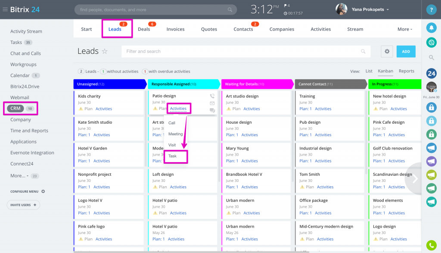Click the purple megaphone icon in right panel
Image resolution: width=441 pixels, height=253 pixels.
431,161
